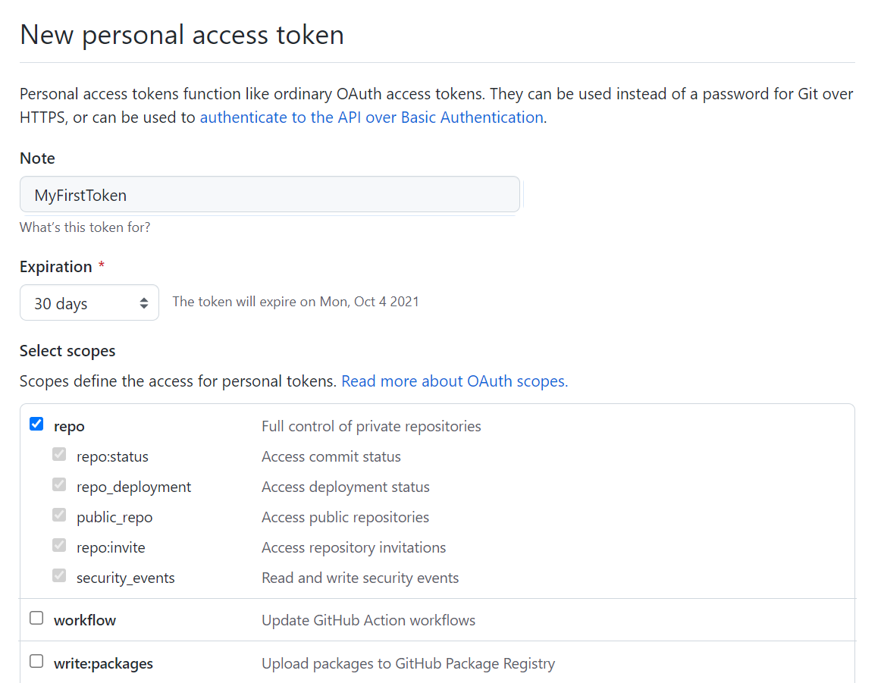Toggle the repo:status checkbox
Image resolution: width=881 pixels, height=683 pixels.
(59, 455)
